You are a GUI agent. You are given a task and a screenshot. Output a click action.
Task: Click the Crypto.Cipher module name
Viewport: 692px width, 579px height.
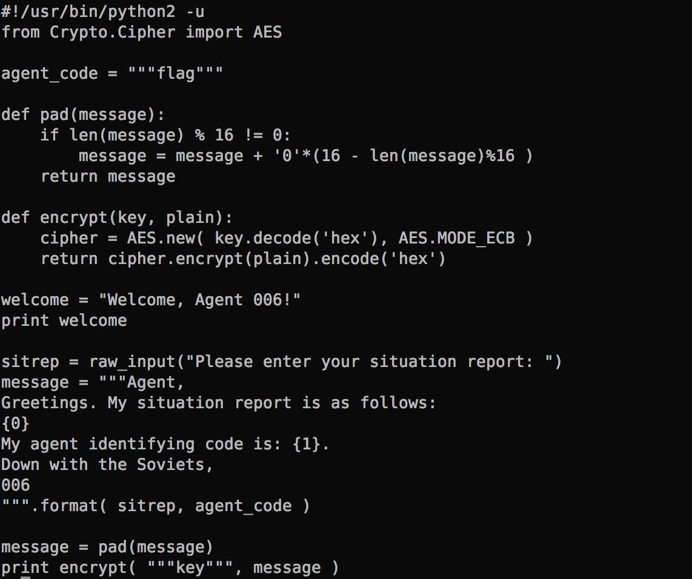pyautogui.click(x=112, y=31)
